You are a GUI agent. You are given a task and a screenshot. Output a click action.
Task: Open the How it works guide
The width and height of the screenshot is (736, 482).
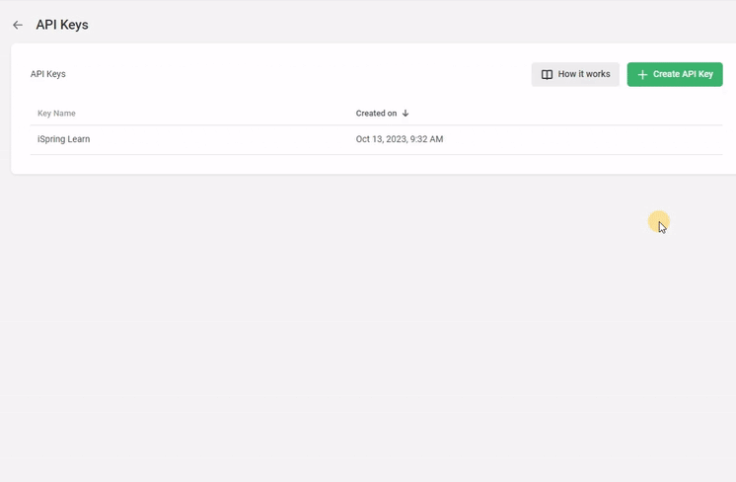pyautogui.click(x=575, y=74)
